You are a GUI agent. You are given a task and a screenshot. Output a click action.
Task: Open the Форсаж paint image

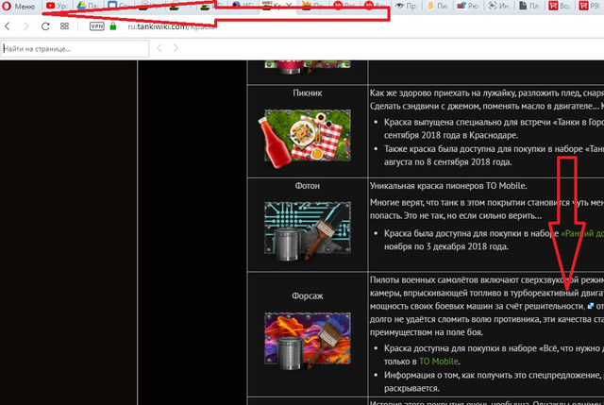point(308,340)
